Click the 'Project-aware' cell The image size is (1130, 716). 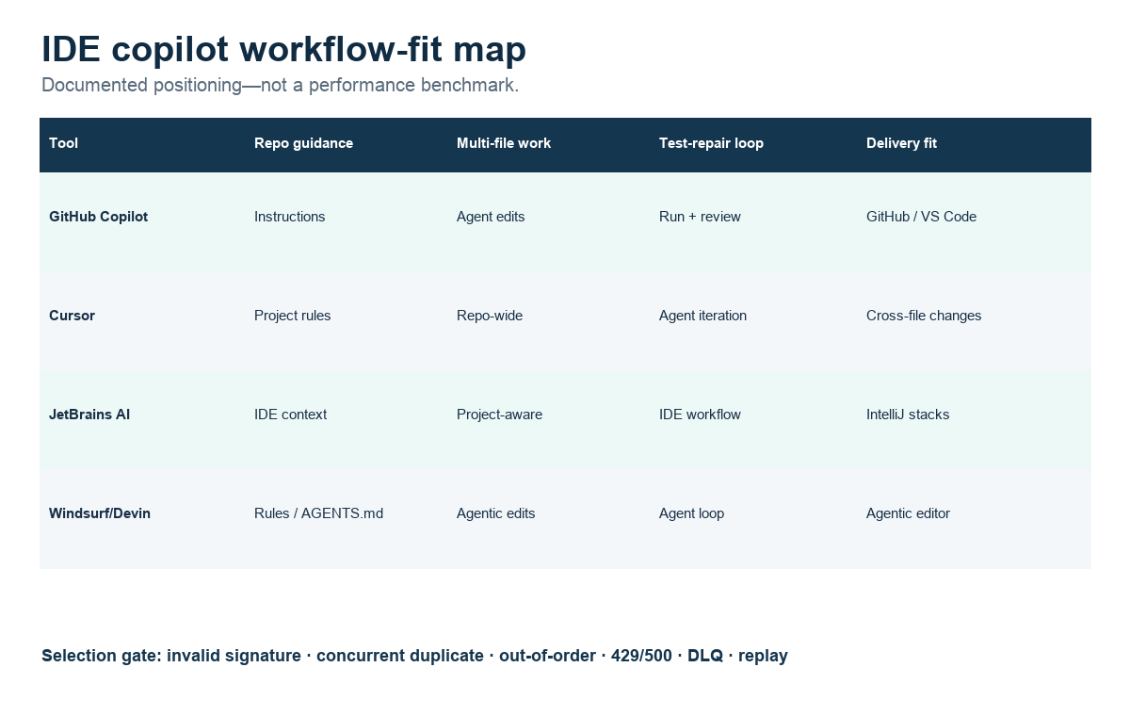click(499, 415)
